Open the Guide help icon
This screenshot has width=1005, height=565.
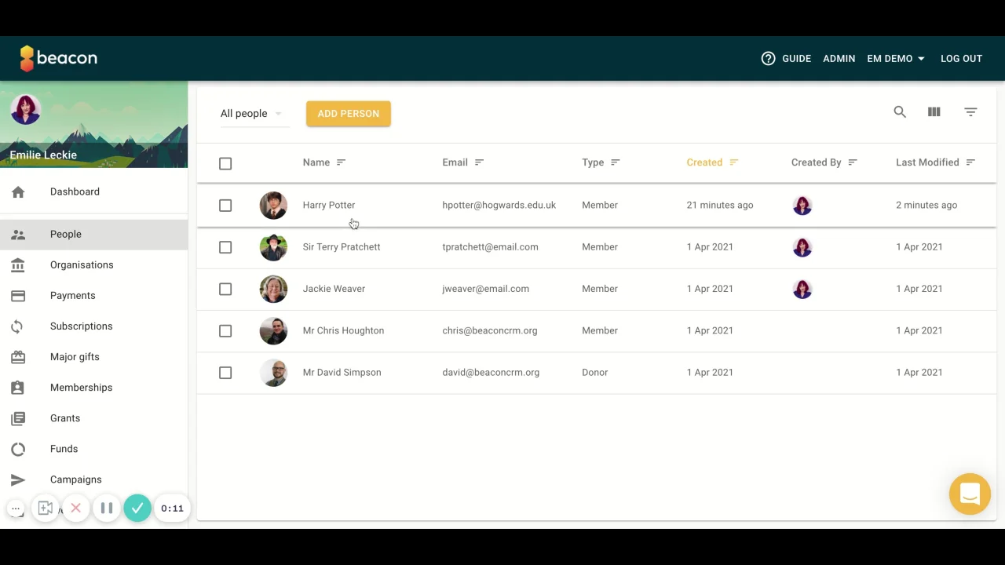[x=768, y=58]
